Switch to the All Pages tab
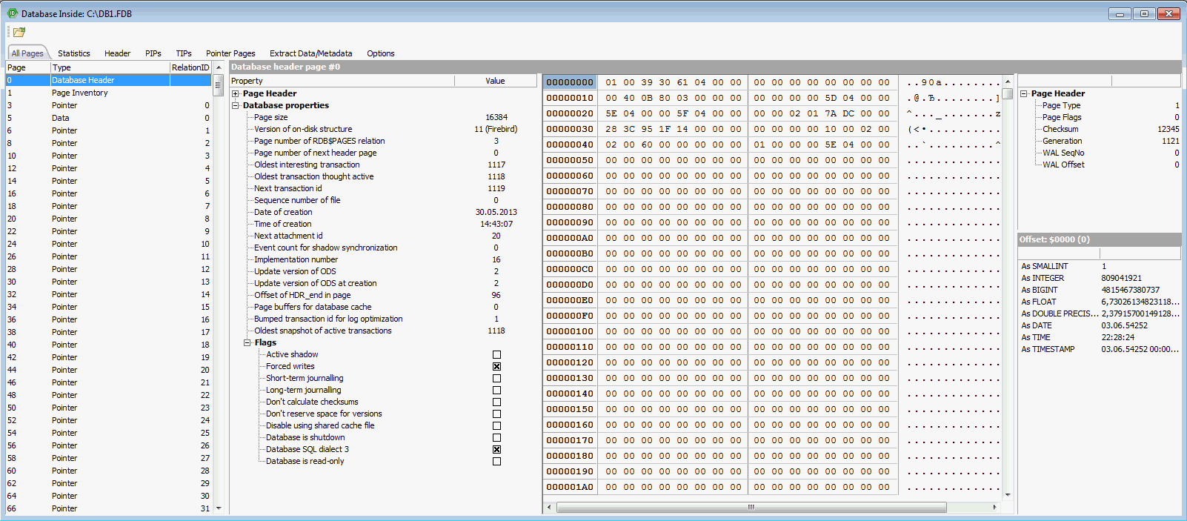 click(x=27, y=53)
